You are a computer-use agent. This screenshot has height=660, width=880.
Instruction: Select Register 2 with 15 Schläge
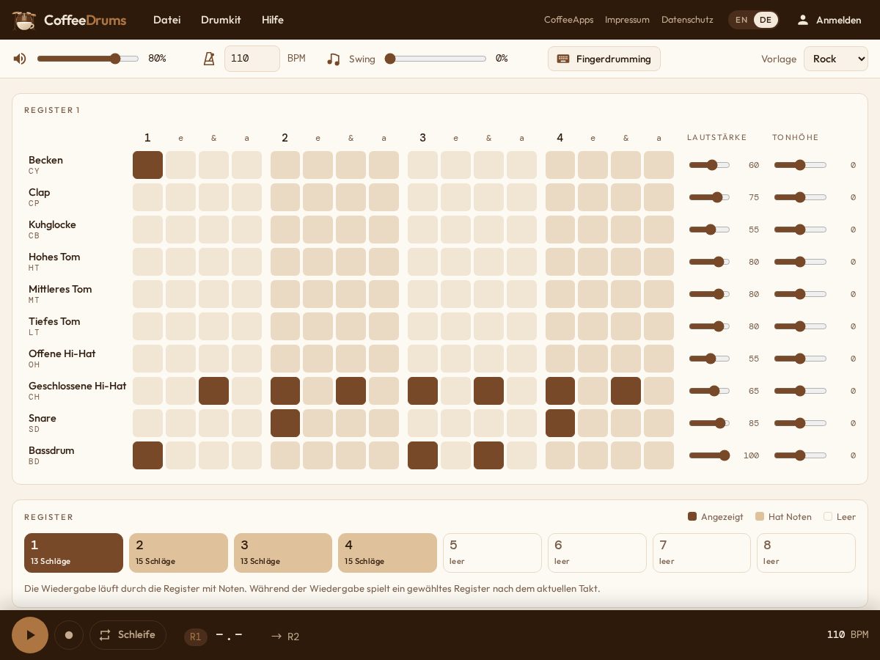(x=178, y=553)
